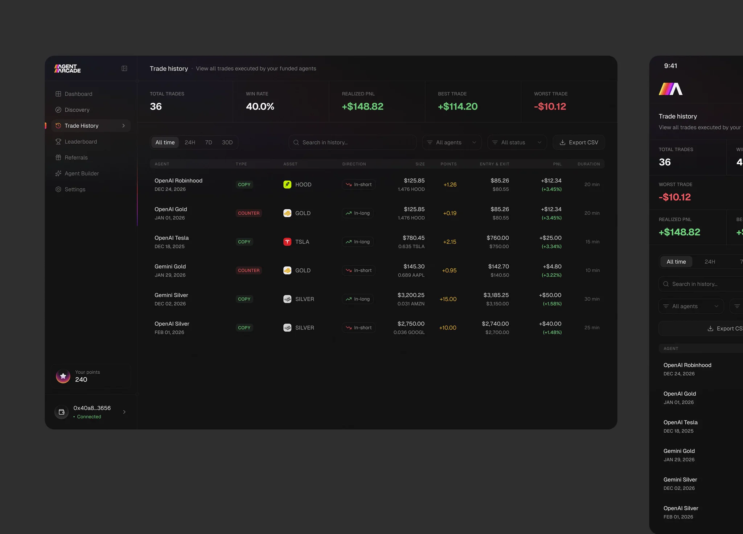Click OpenAI Silver agent name in desktop table
The height and width of the screenshot is (534, 743).
(x=172, y=324)
